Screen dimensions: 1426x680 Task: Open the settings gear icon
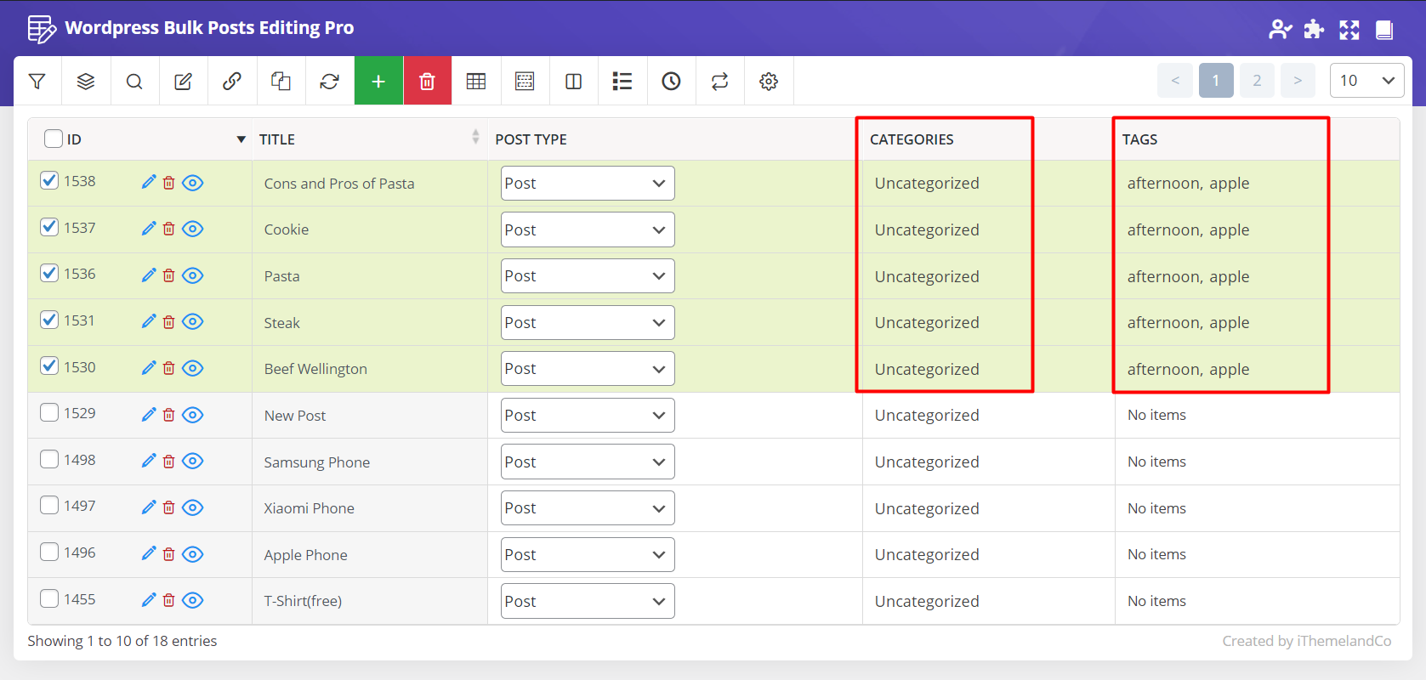tap(769, 81)
